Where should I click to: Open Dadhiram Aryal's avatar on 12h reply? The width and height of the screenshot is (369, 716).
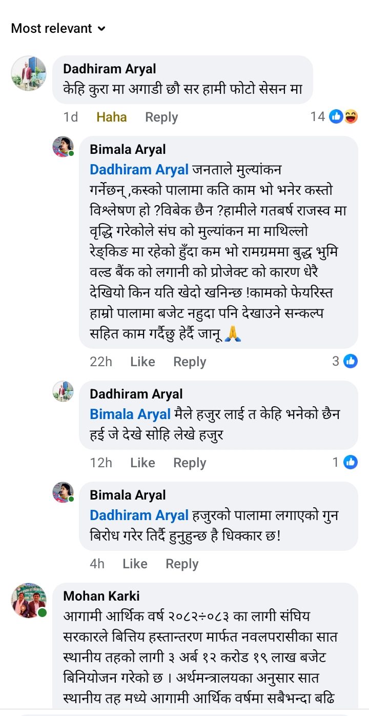click(64, 391)
